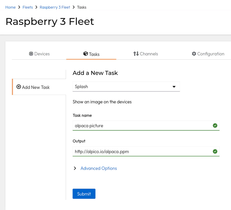Click the Devices chip icon

[31, 54]
